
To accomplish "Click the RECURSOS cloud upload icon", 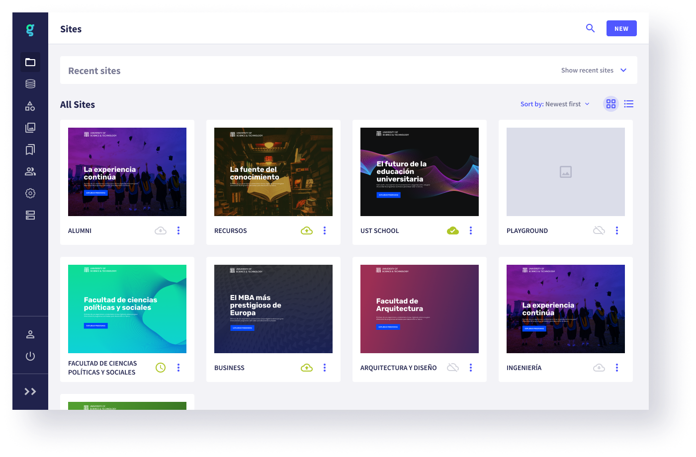I will point(307,230).
